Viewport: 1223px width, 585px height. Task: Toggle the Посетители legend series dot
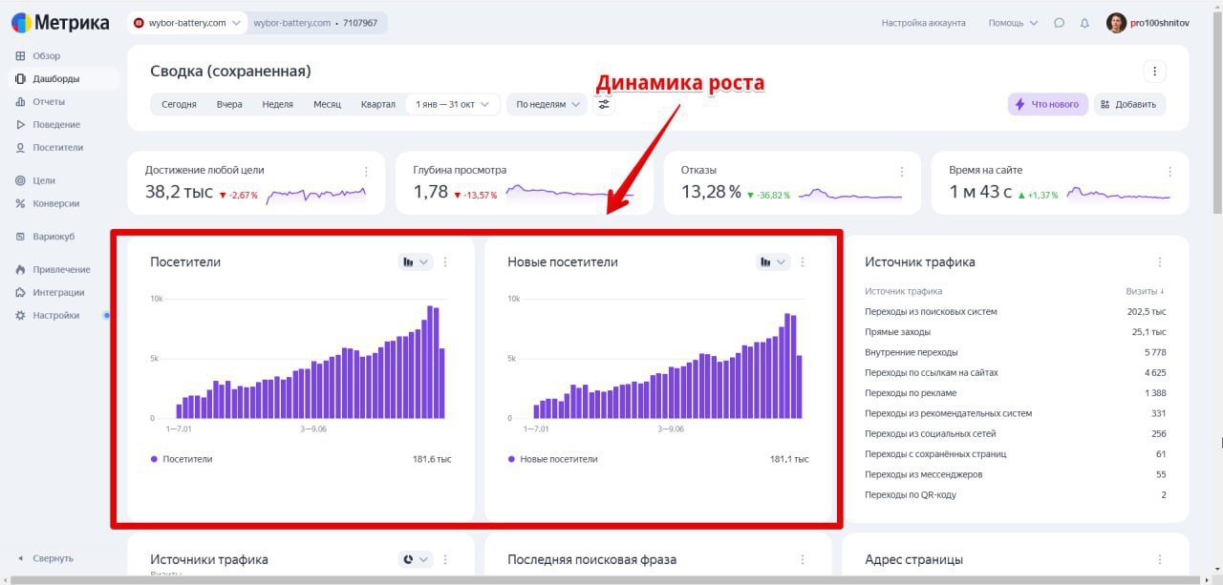coord(154,459)
